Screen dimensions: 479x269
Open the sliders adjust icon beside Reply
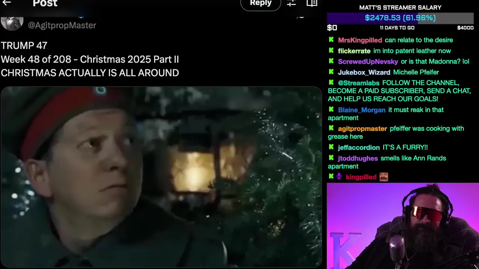[x=292, y=3]
